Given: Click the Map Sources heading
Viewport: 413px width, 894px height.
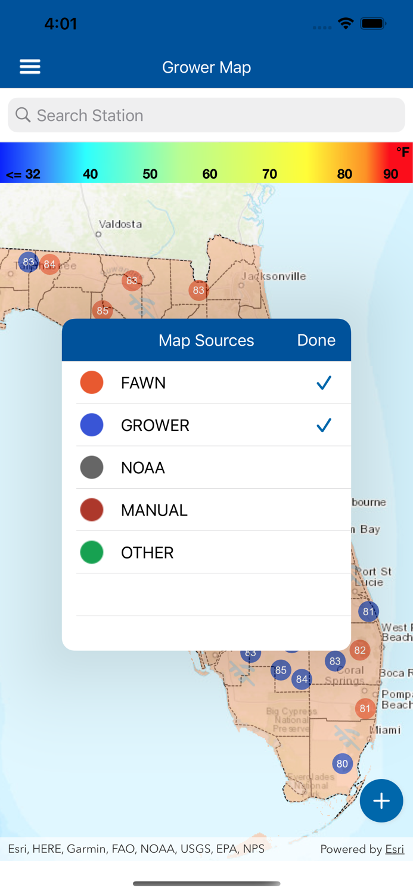Looking at the screenshot, I should (x=206, y=340).
